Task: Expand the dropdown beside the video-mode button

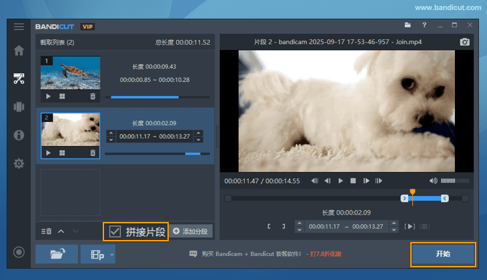Action: [x=112, y=254]
